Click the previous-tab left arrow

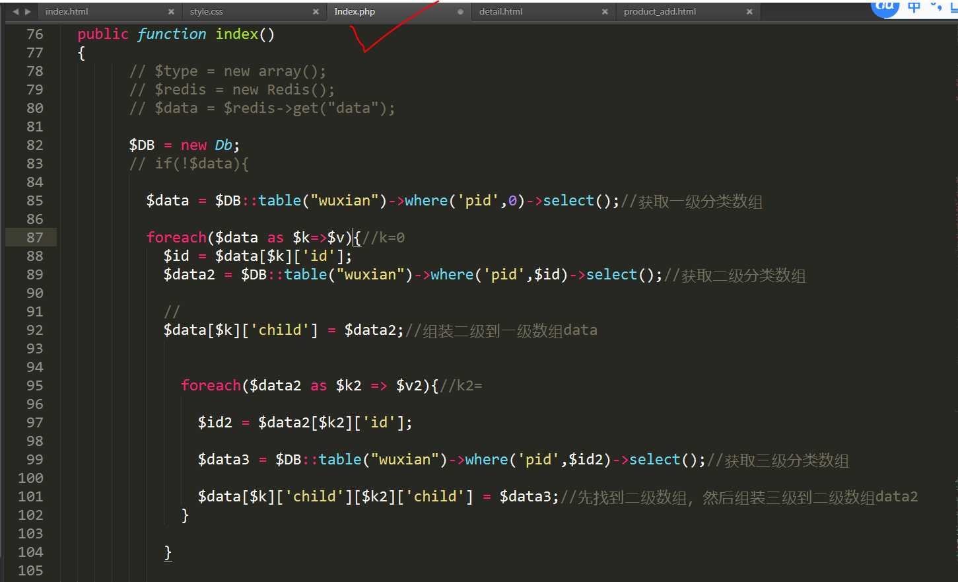[x=15, y=12]
